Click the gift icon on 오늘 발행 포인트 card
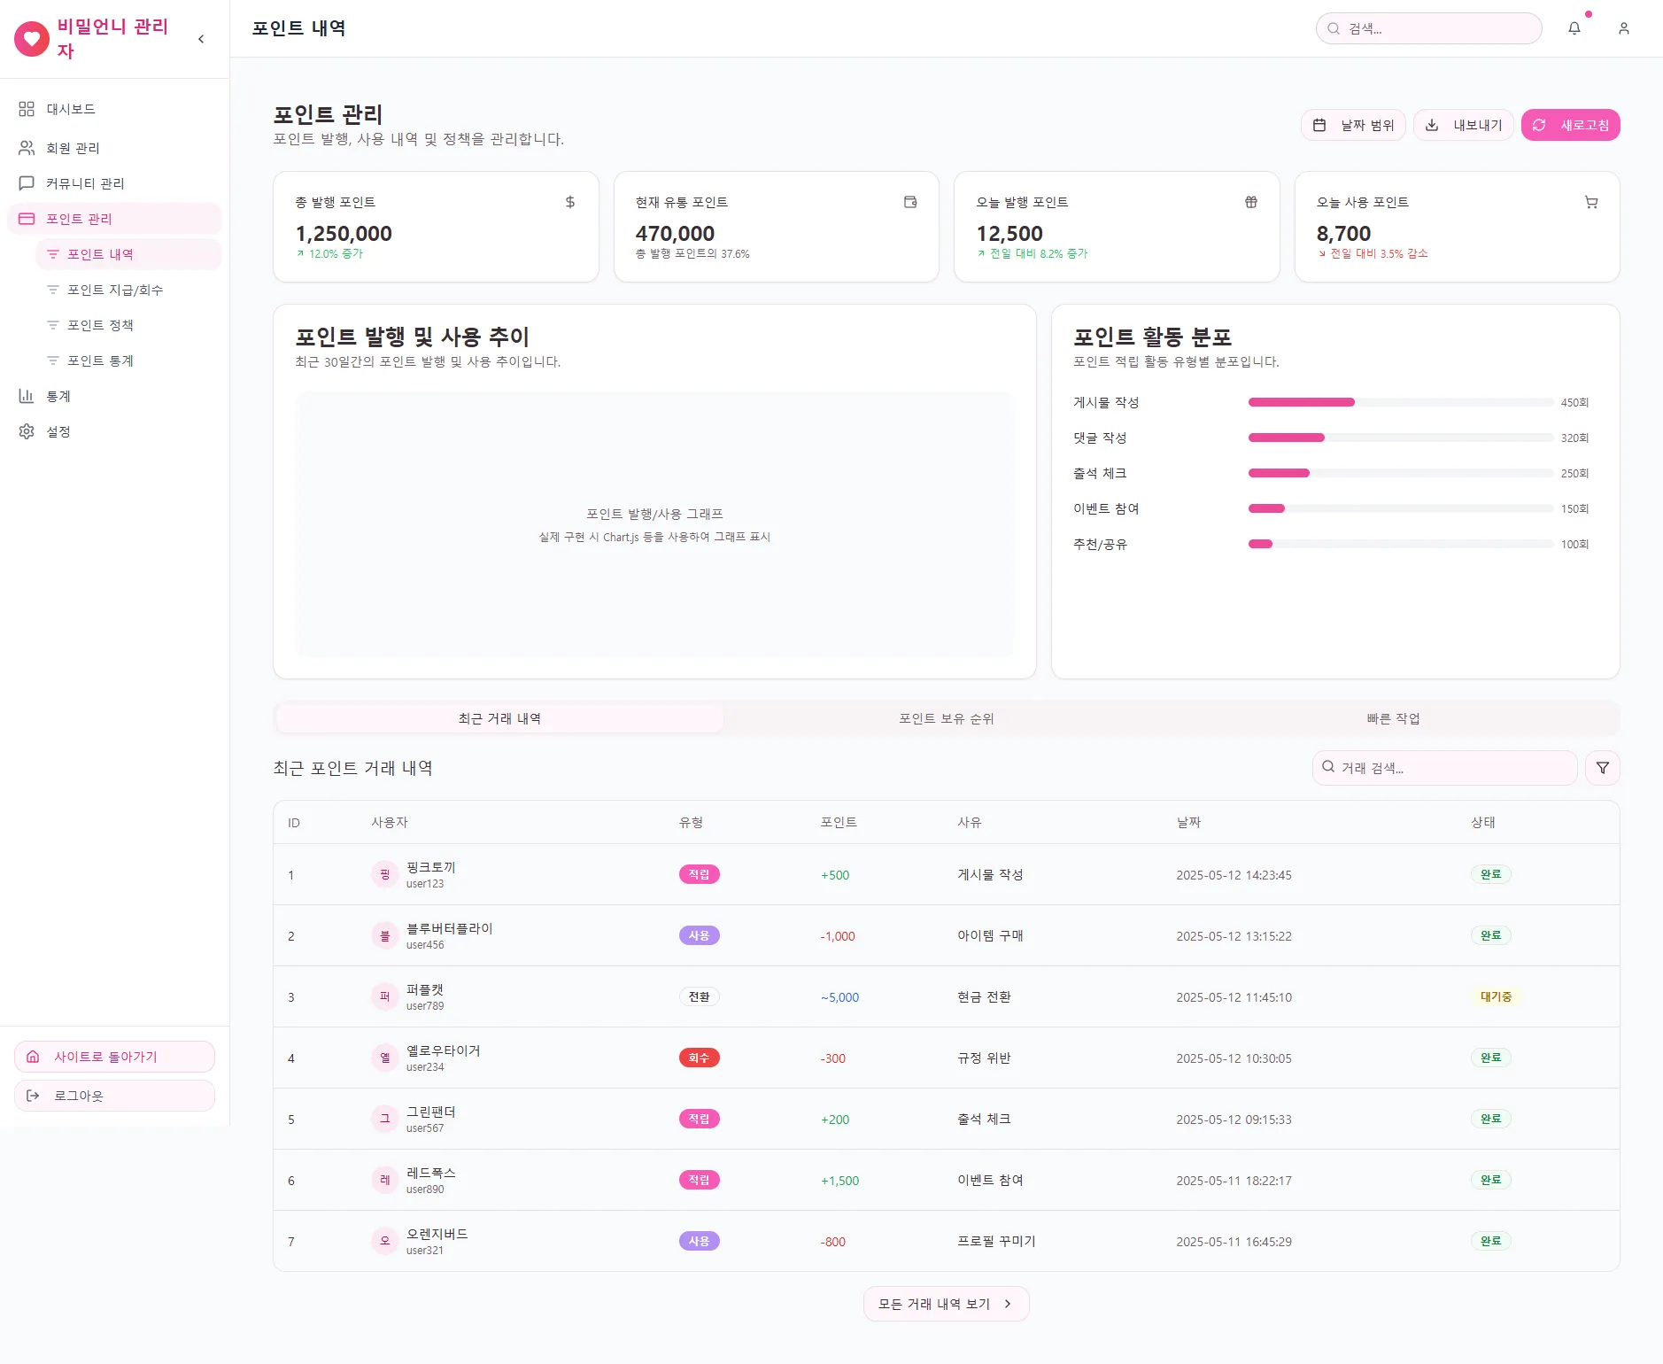 point(1251,202)
